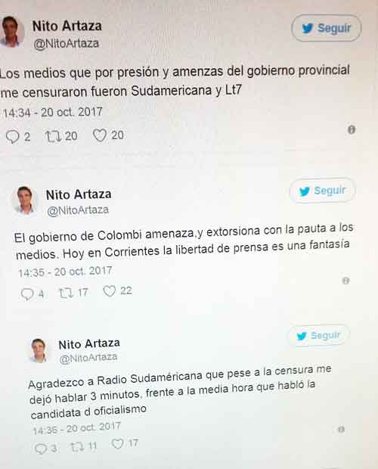
Task: Open info icon on second tweet
Action: pos(345,281)
